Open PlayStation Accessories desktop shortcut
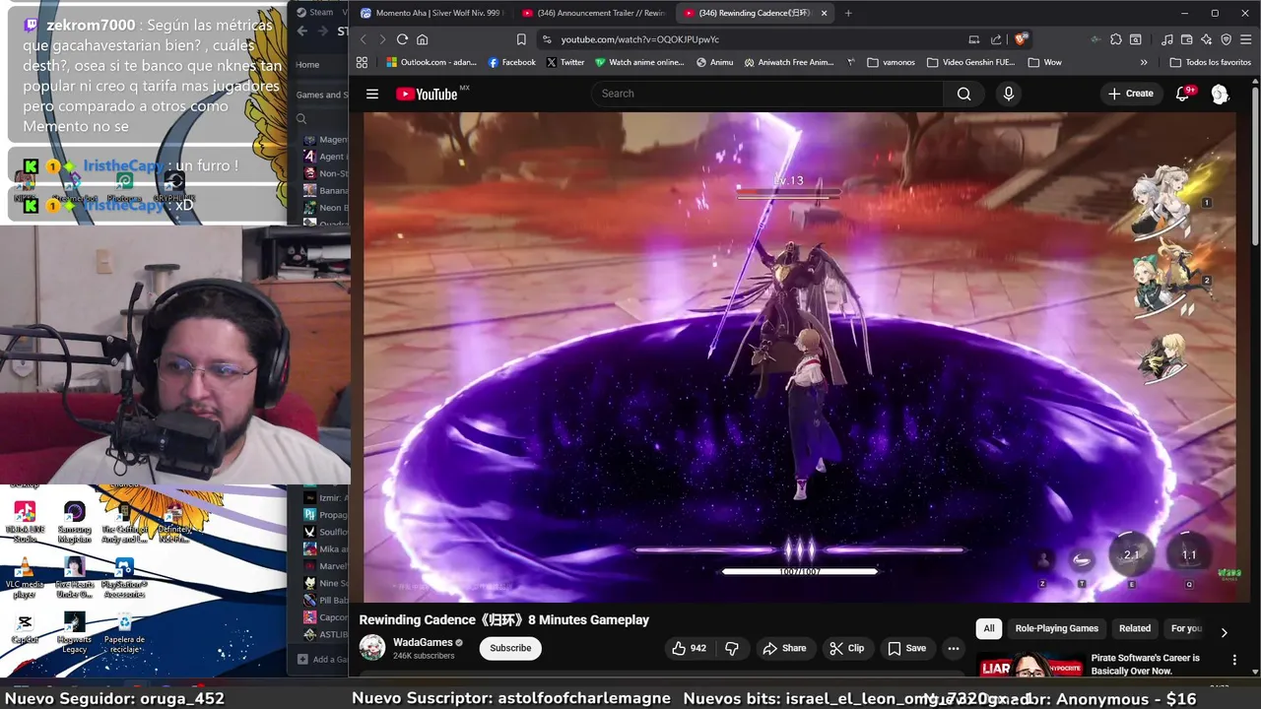Screen dimensions: 1261x709 coord(124,578)
